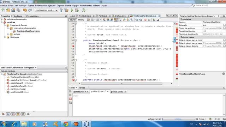Switch to the Tareas tab
This screenshot has height=127, width=226.
point(82,88)
